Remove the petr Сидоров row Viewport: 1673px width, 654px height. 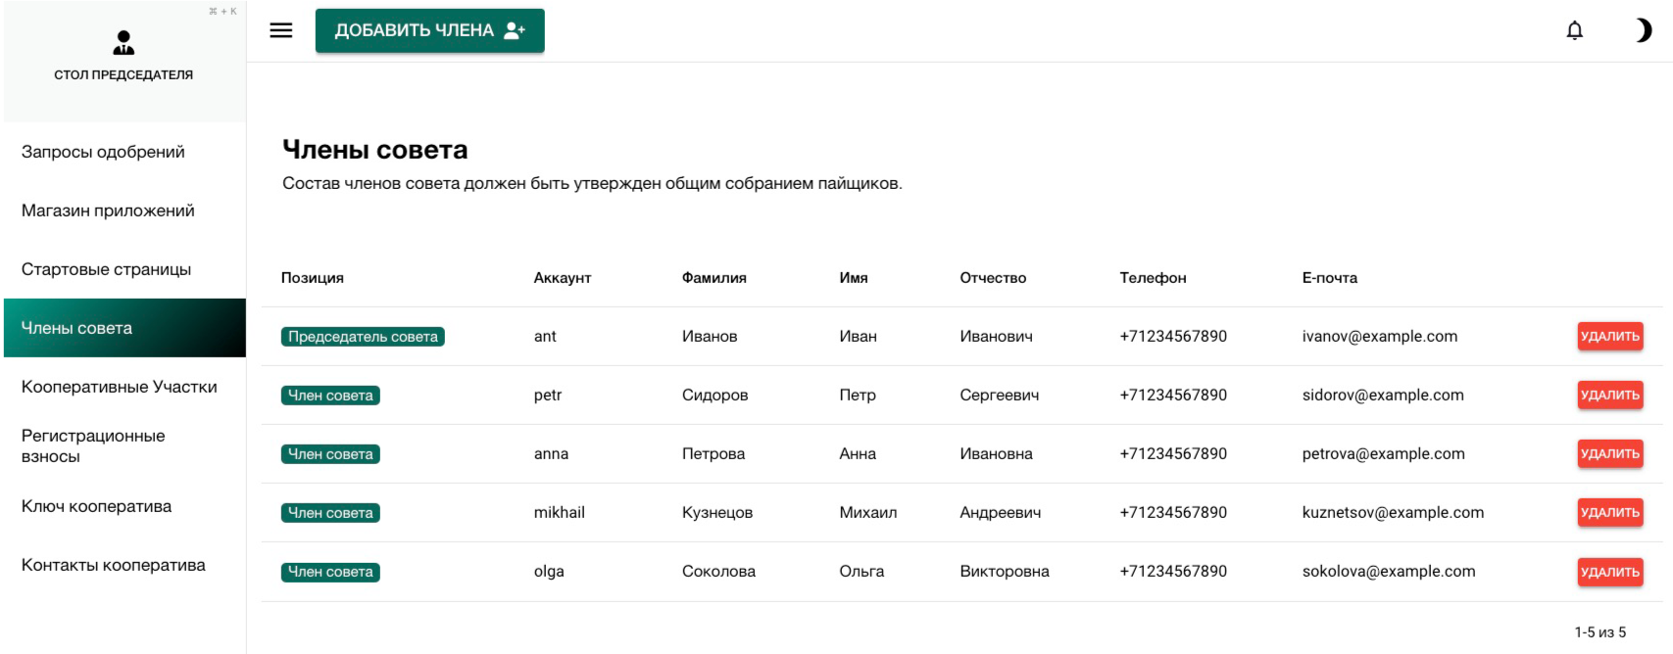point(1609,395)
